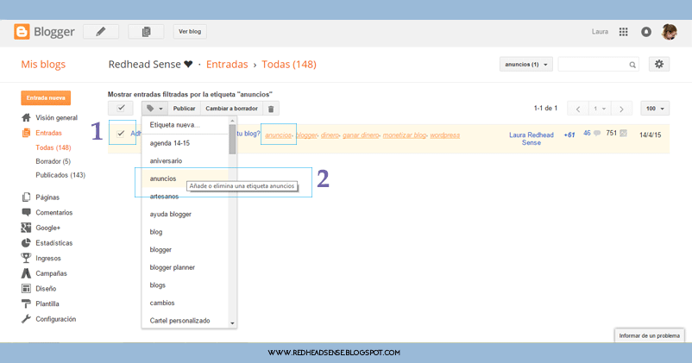The height and width of the screenshot is (363, 692).
Task: Show Borrador (5) posts
Action: click(53, 161)
